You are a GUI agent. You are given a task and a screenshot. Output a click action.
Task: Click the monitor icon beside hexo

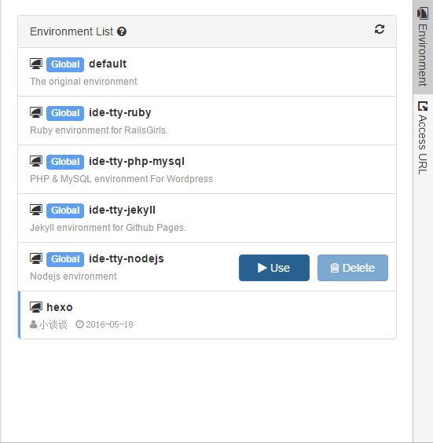coord(36,307)
